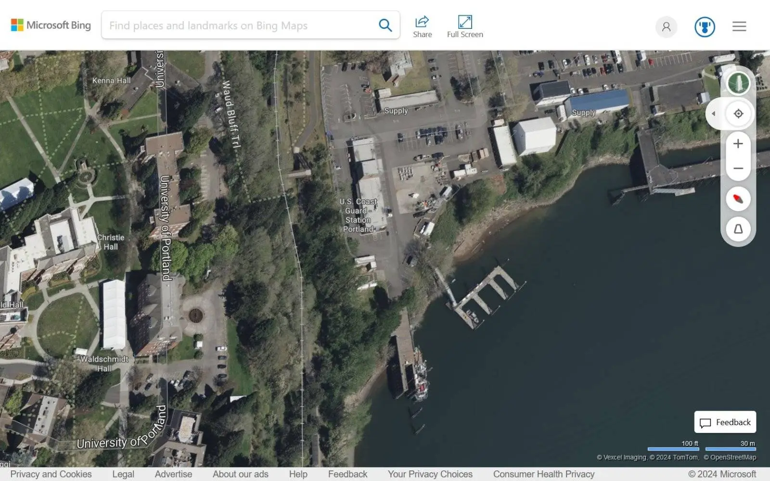770x481 pixels.
Task: Click the Christie Hall map label
Action: click(111, 242)
